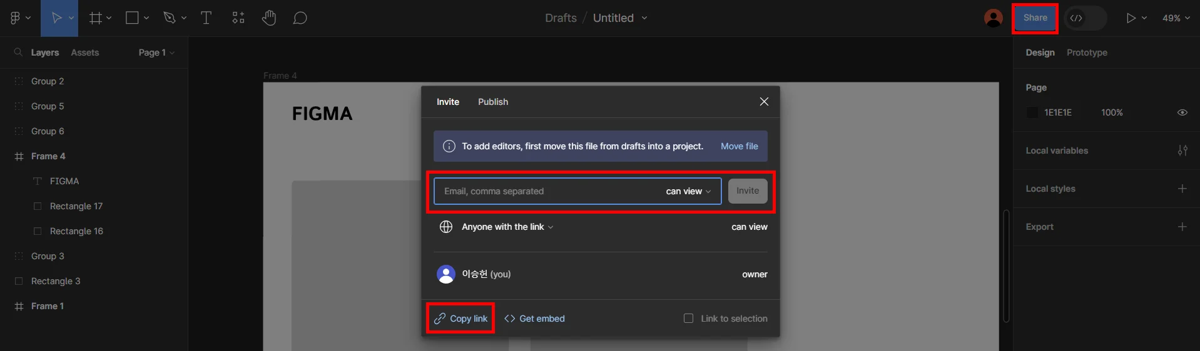This screenshot has width=1200, height=351.
Task: Click the Group 2 layer icon
Action: [19, 81]
